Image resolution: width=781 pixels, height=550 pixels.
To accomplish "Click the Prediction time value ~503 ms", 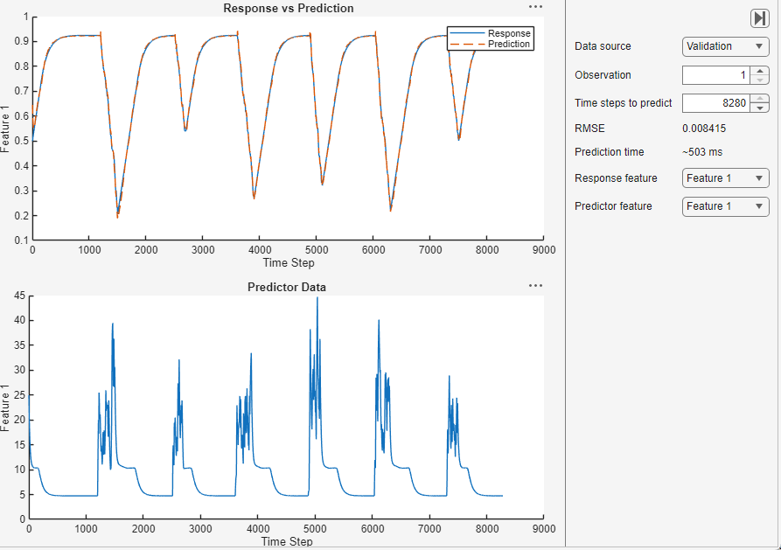I will click(x=704, y=153).
